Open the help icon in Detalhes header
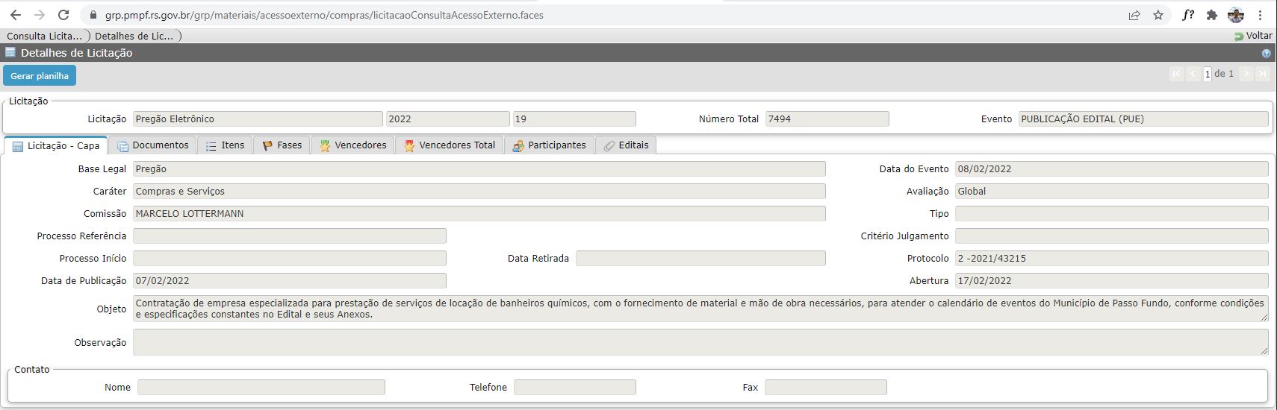This screenshot has width=1277, height=410. coord(1266,54)
